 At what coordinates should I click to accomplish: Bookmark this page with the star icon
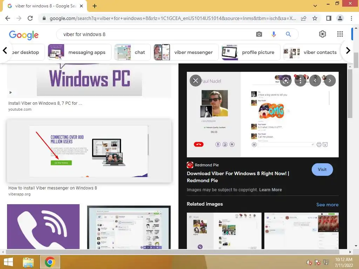point(315,18)
